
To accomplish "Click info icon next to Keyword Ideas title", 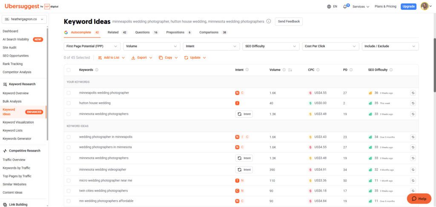I will click(x=269, y=21).
